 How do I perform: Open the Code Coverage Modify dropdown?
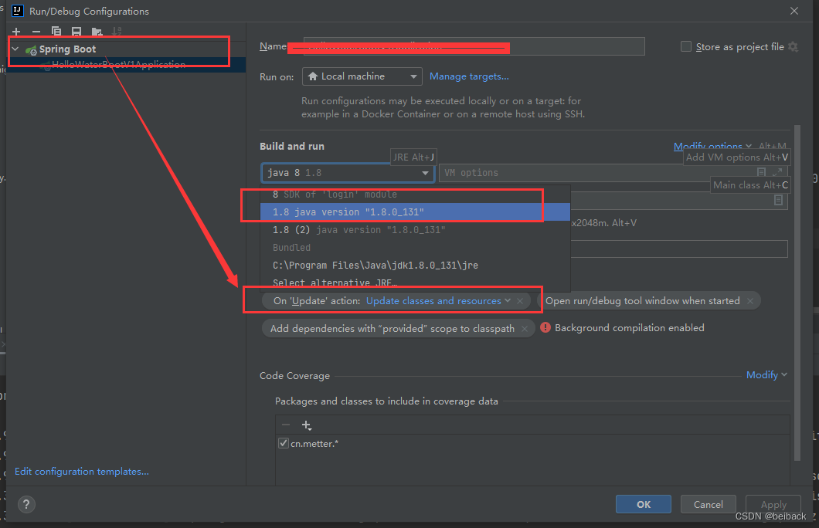click(x=766, y=375)
